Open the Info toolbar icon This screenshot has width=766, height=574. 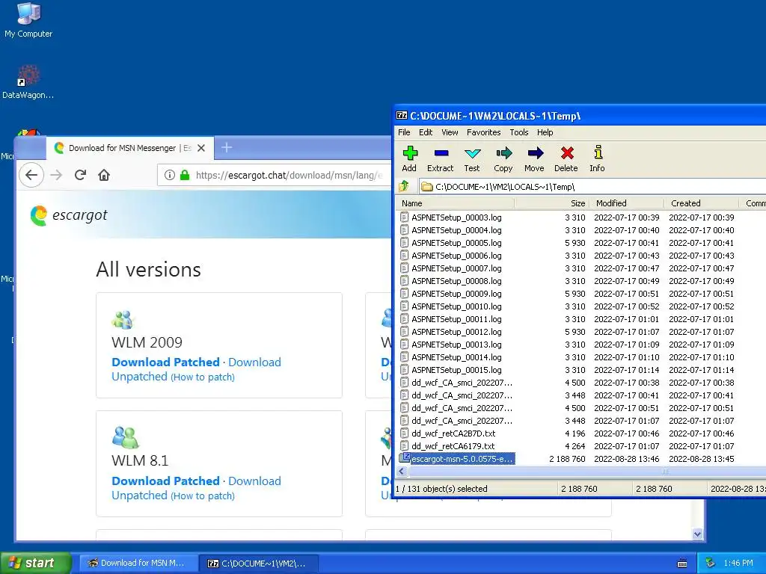click(x=597, y=159)
